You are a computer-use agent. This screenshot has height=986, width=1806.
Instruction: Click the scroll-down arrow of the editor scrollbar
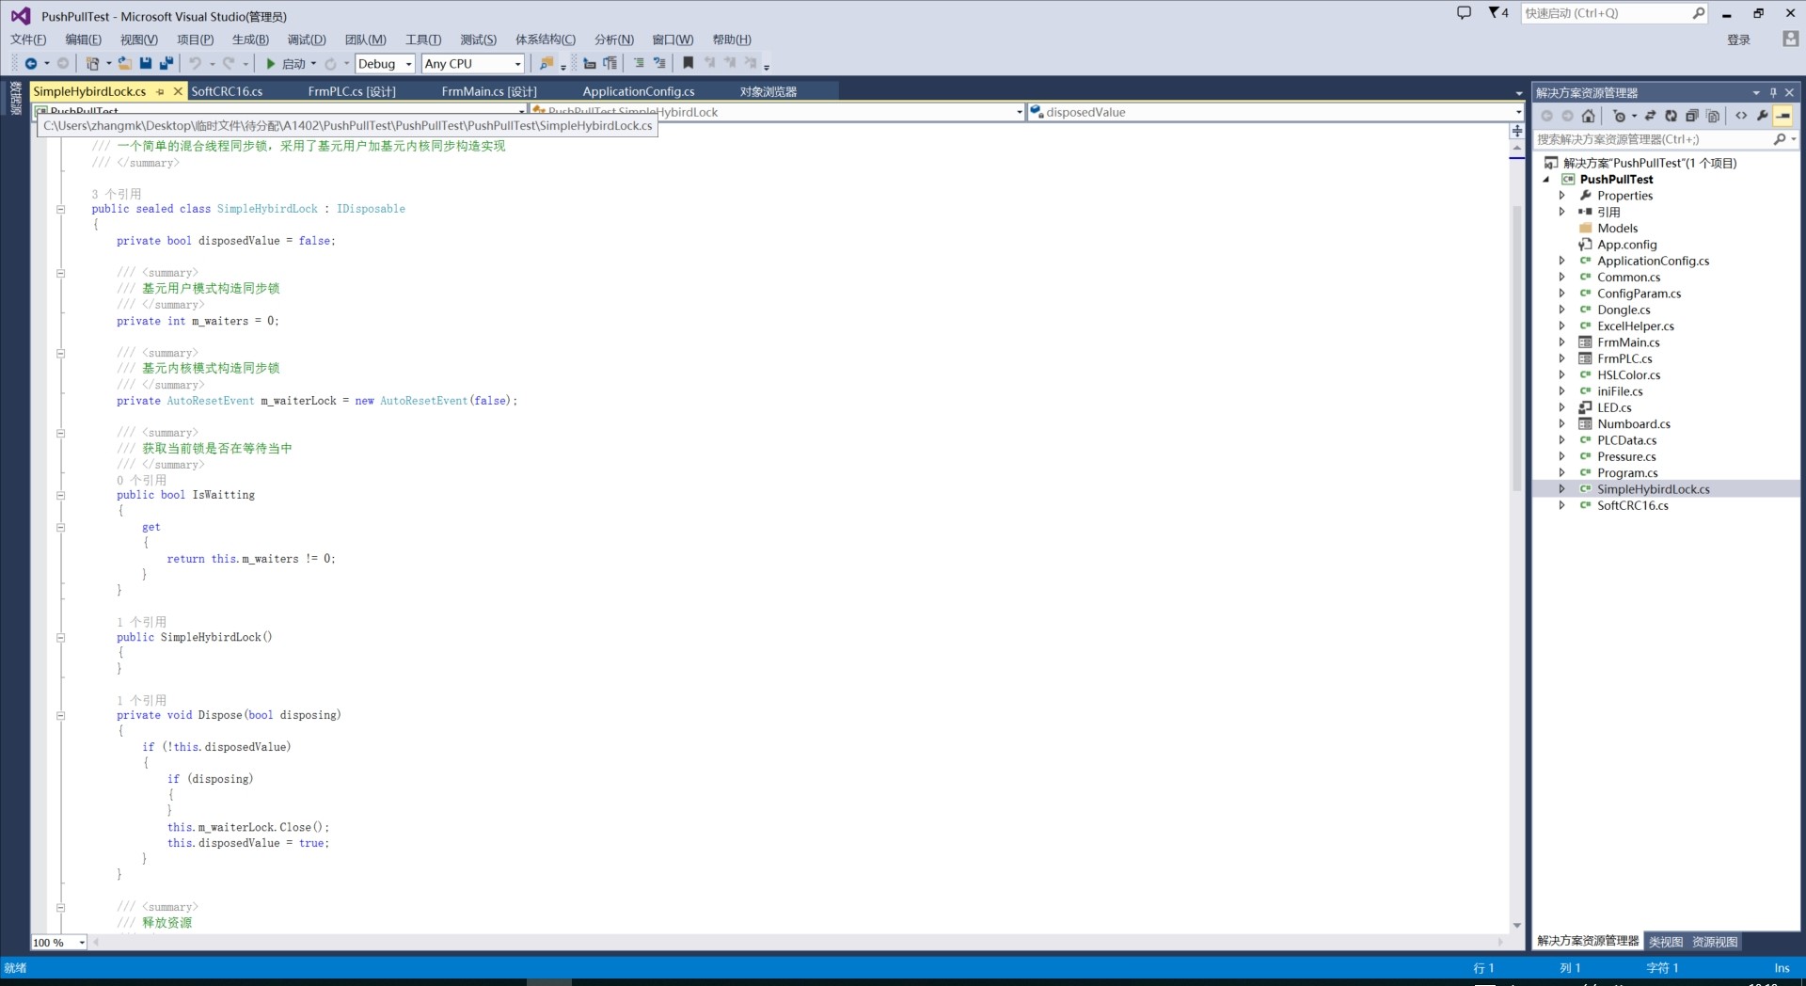[x=1517, y=927]
